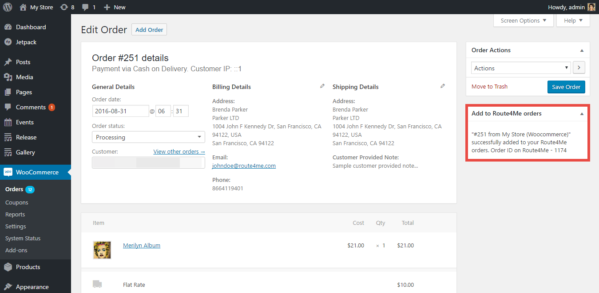
Task: Open the johndoe@route4me.com email link
Action: point(244,166)
